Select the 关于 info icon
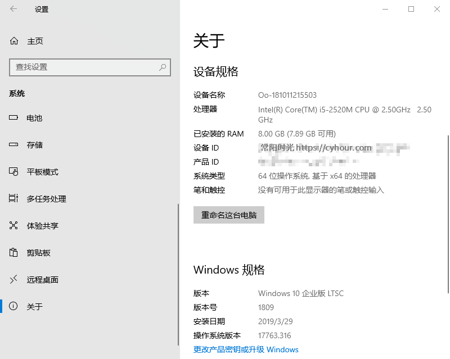This screenshot has height=359, width=450. [13, 306]
